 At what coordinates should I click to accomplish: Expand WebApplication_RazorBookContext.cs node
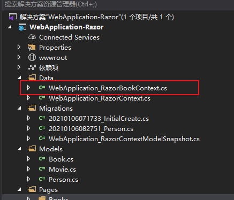tap(28, 88)
